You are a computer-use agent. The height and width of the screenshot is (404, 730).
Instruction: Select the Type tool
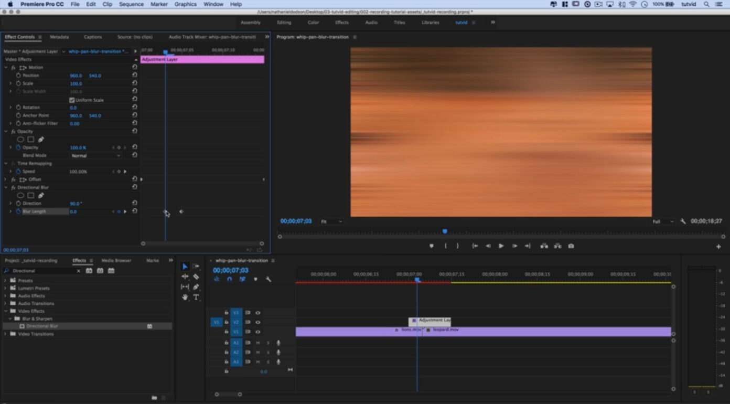click(x=196, y=297)
